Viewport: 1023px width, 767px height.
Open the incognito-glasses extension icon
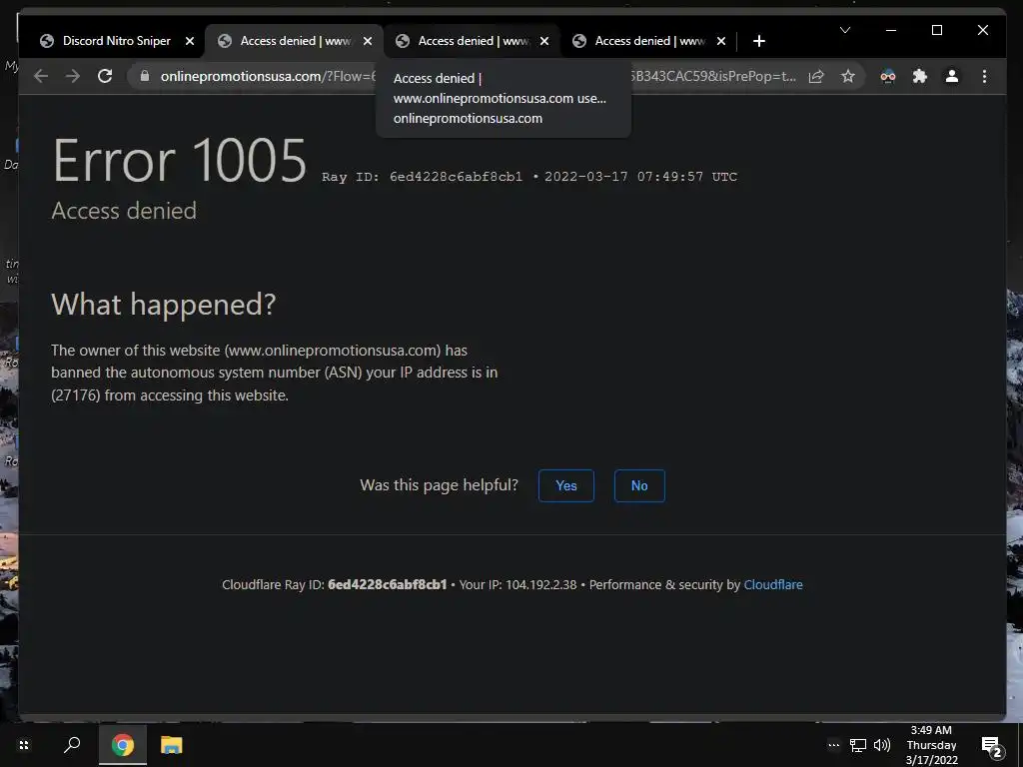(x=888, y=76)
